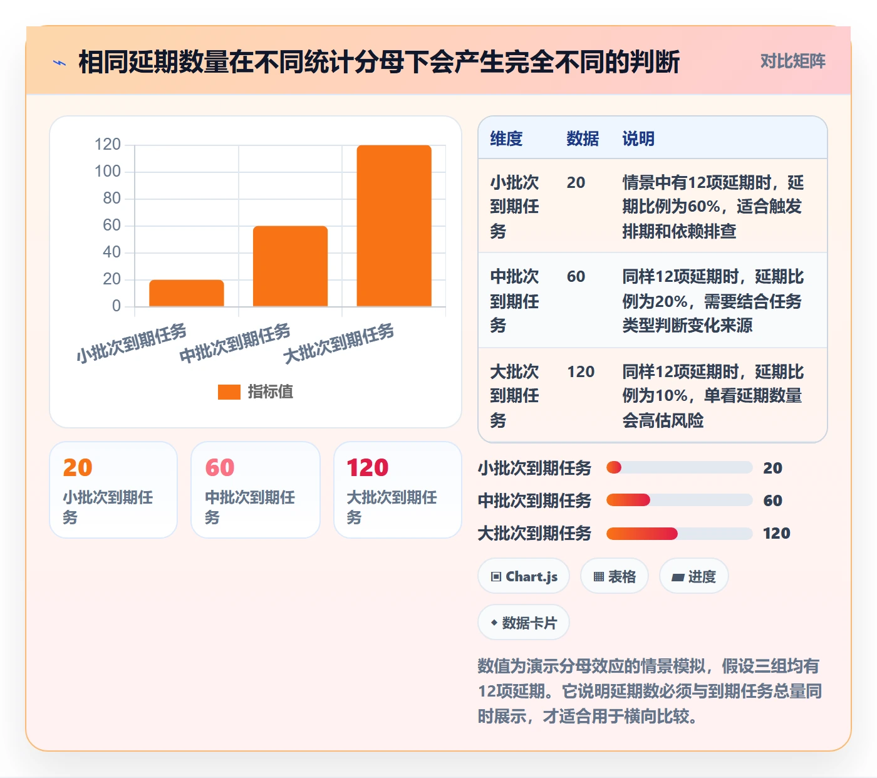Open the stat card showing 120
The image size is (877, 778).
click(x=398, y=490)
